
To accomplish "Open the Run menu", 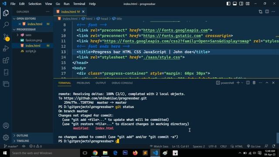I will (x=67, y=4).
